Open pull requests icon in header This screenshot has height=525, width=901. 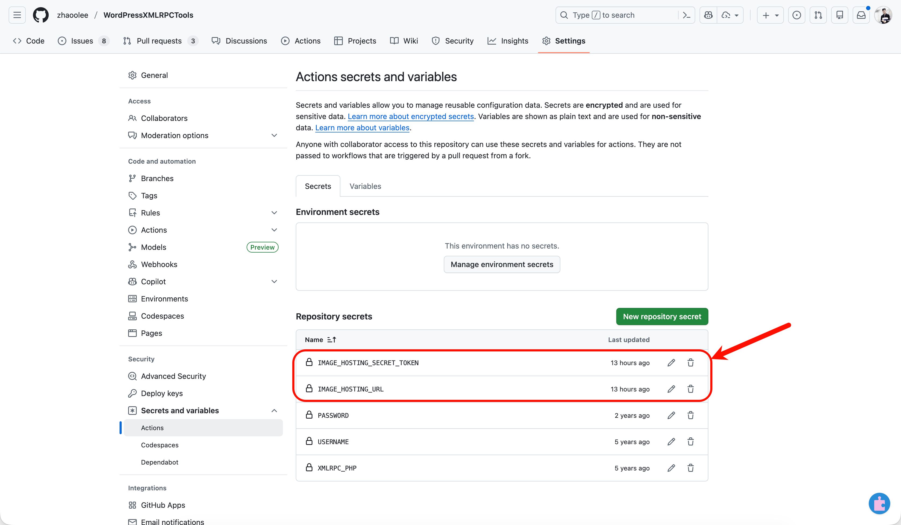[818, 15]
